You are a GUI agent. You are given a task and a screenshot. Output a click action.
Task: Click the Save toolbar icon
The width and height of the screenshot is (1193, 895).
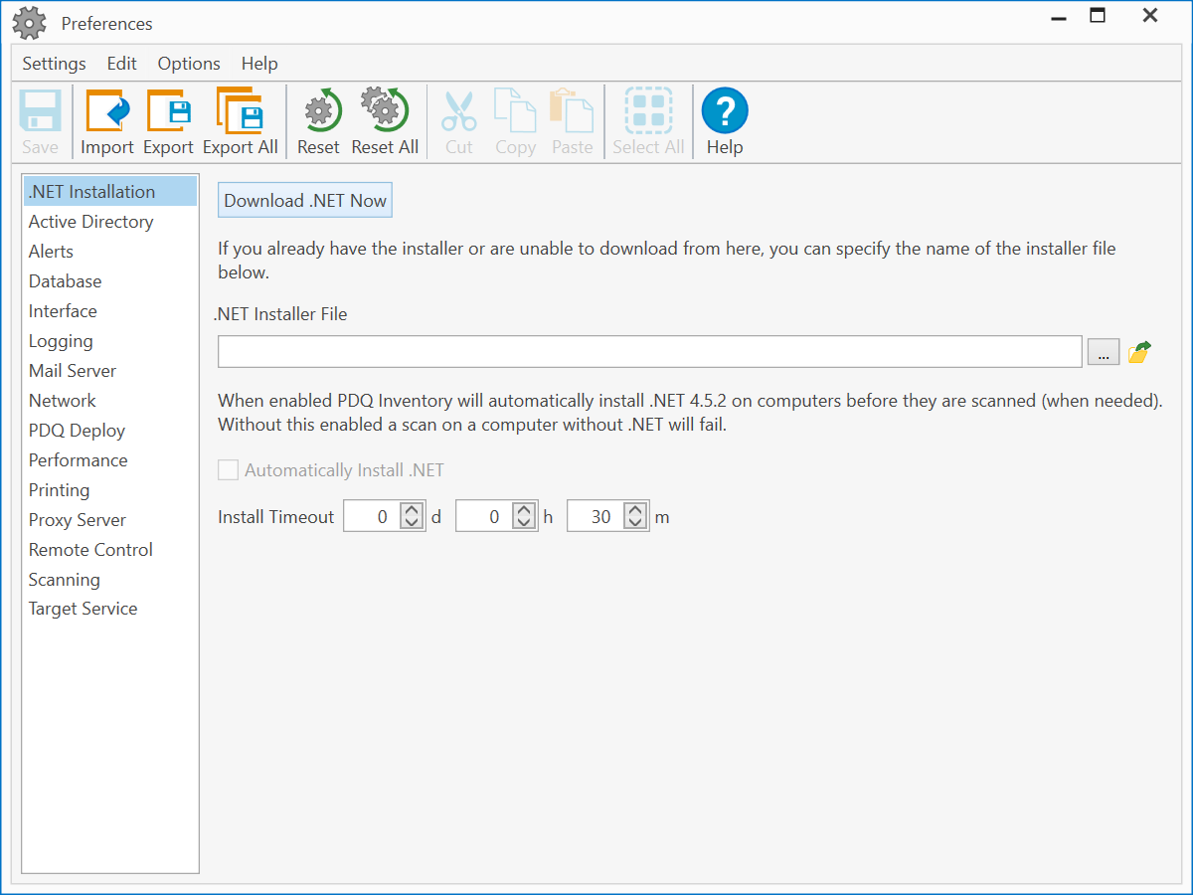pyautogui.click(x=40, y=110)
